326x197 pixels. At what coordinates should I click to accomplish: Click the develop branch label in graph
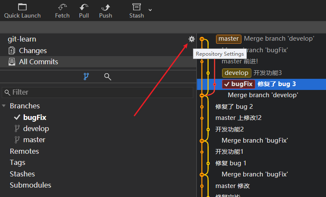pos(236,73)
